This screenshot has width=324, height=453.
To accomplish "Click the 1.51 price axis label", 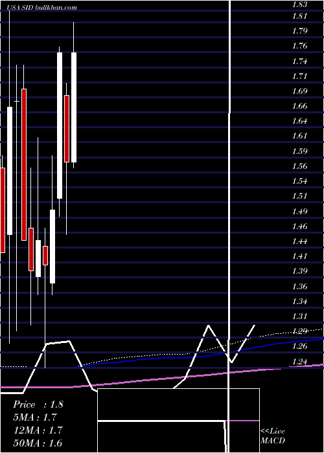I will 299,196.
